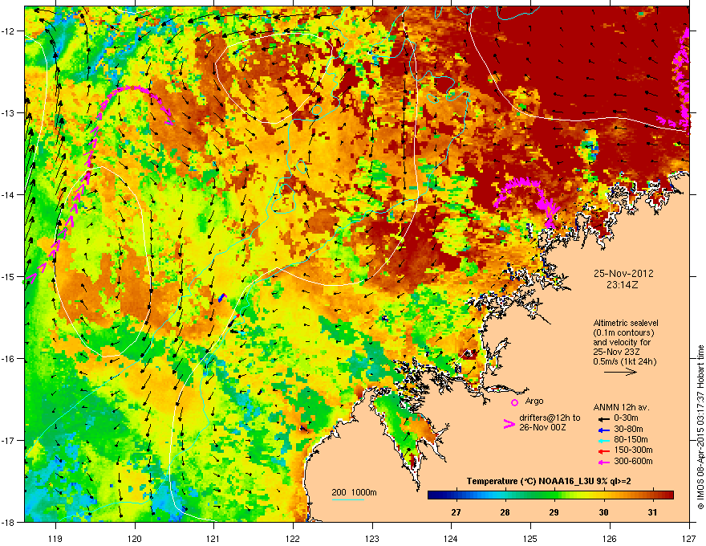This screenshot has height=546, width=706.
Task: Click the 'Altimetric sealevel' text line
Action: point(626,323)
